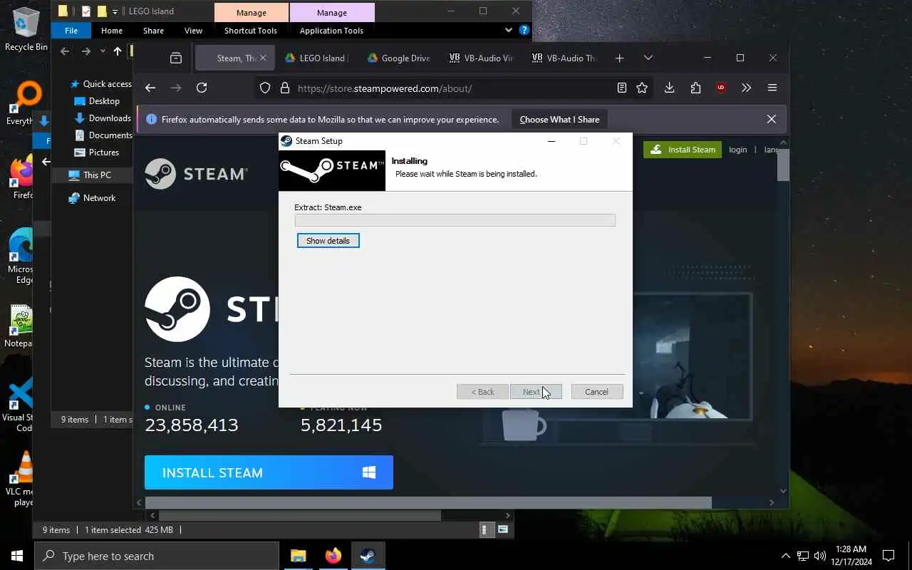
Task: Click the site padlock icon
Action: [285, 88]
